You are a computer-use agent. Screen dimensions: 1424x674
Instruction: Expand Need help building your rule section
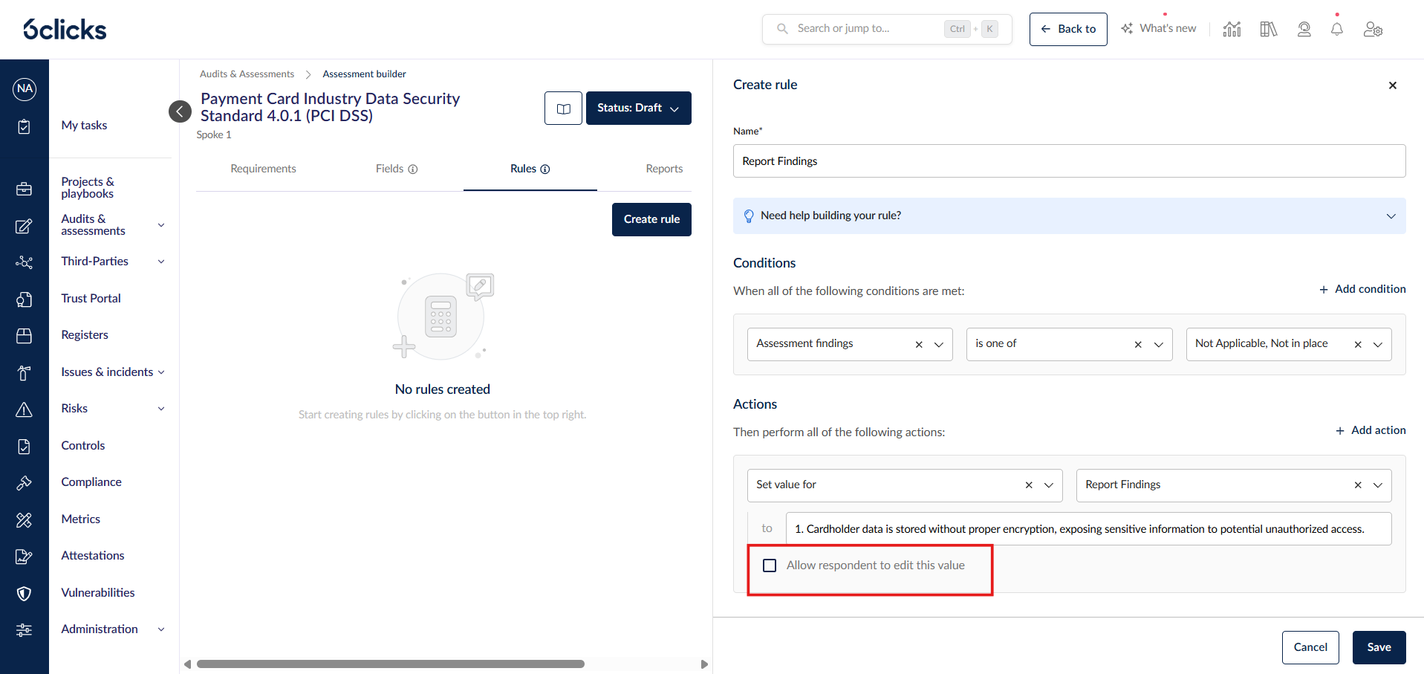1069,216
